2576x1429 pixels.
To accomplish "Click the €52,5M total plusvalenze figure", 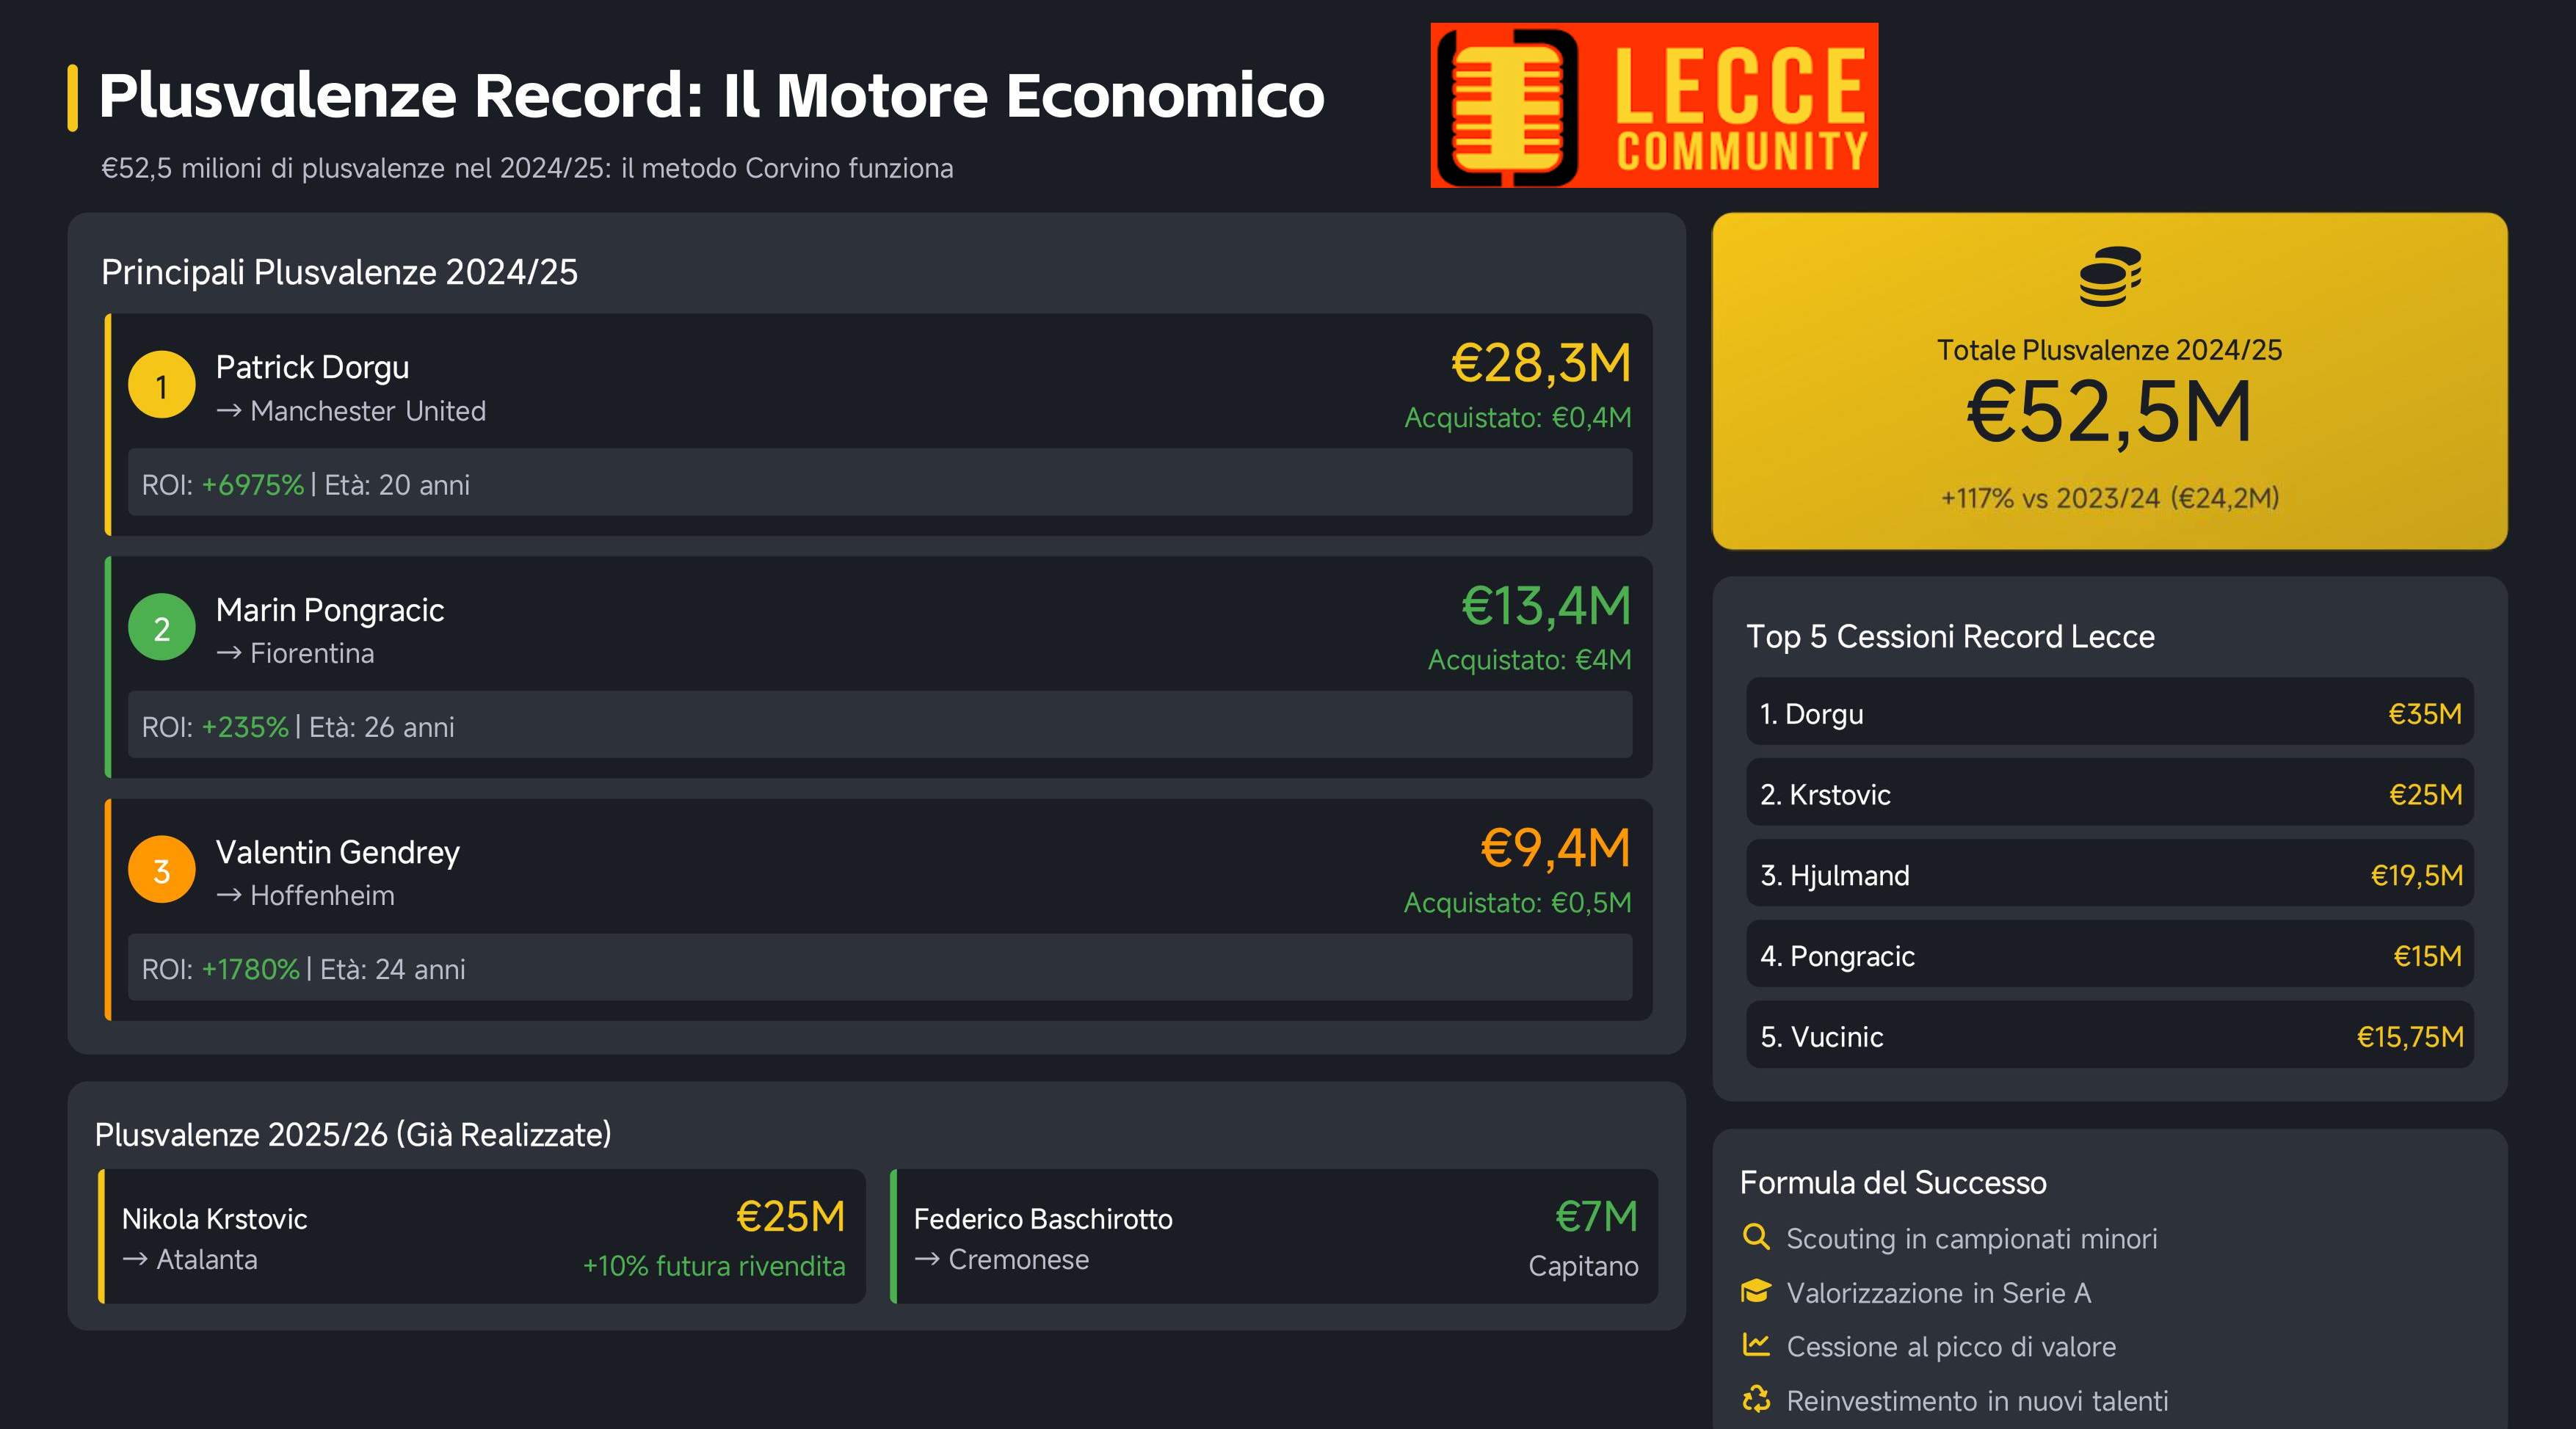I will 2110,412.
